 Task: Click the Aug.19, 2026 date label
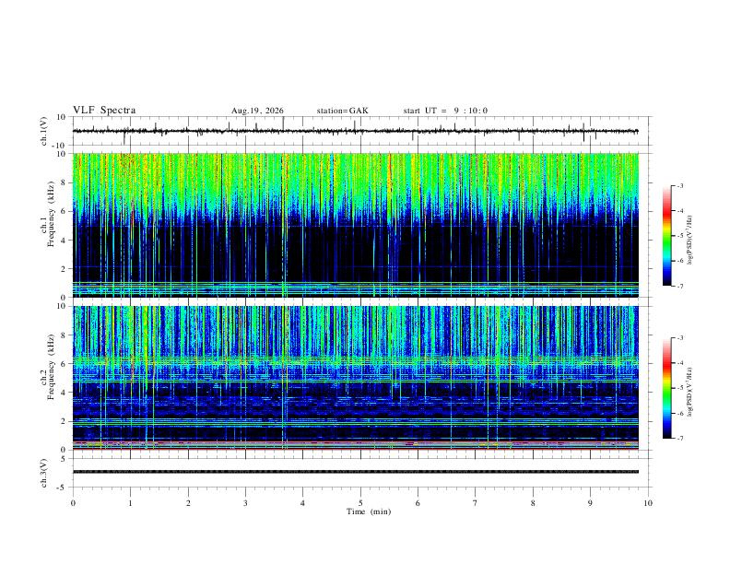pyautogui.click(x=257, y=111)
